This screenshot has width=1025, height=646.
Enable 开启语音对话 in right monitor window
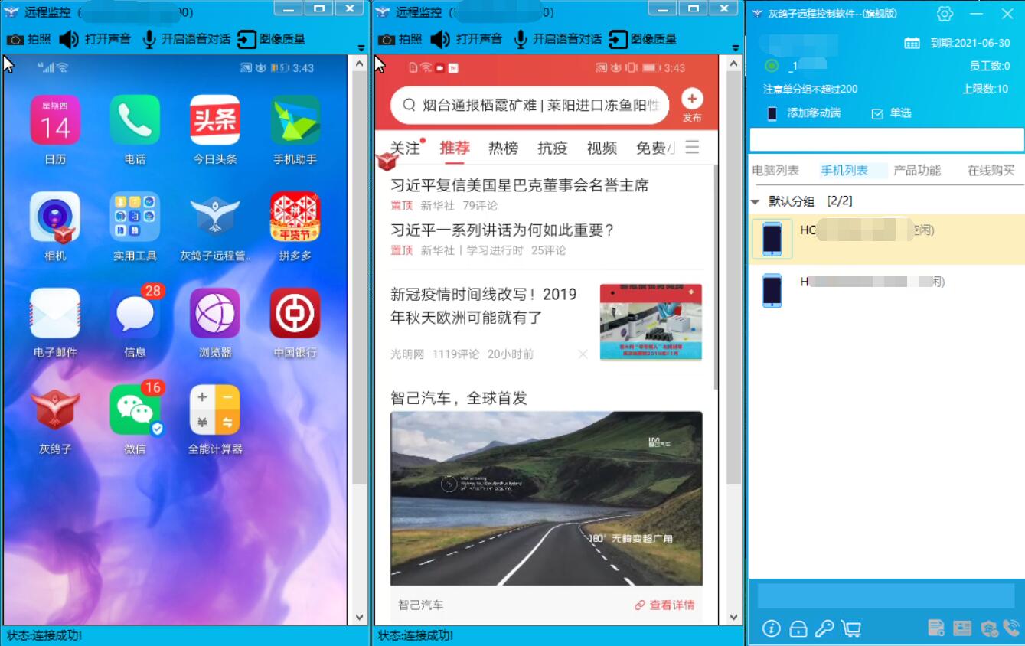click(557, 39)
